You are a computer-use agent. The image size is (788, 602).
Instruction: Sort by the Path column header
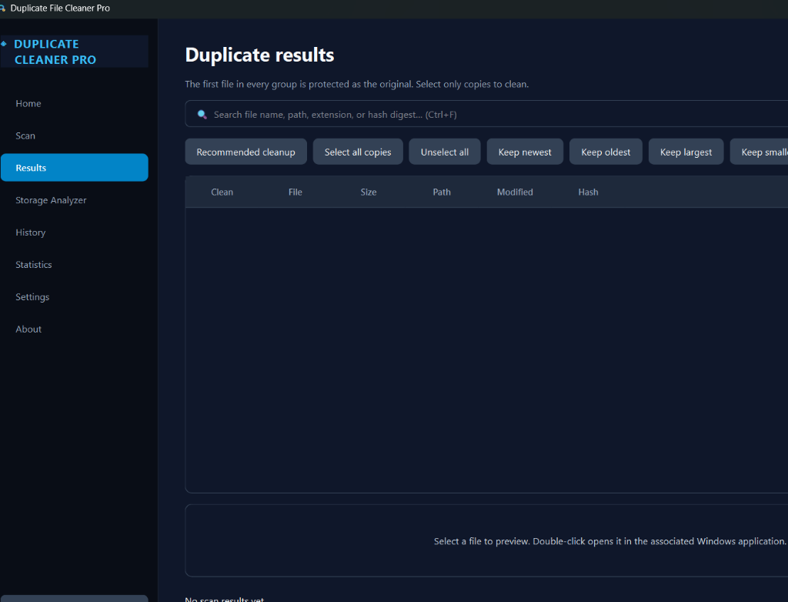coord(442,192)
